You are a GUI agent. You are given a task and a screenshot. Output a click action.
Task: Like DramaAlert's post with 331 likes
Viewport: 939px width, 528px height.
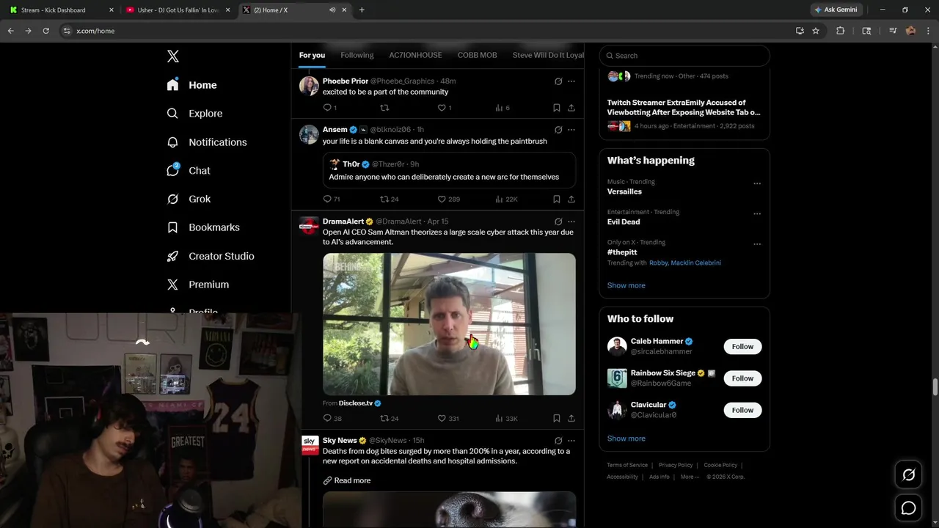coord(442,418)
